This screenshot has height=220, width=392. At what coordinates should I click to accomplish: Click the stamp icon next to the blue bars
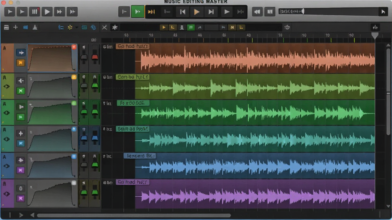pos(35,27)
